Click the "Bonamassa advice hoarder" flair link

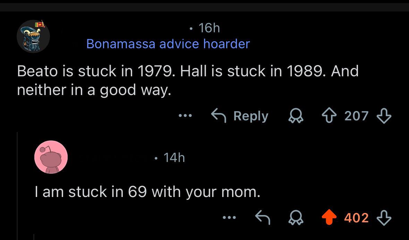168,44
